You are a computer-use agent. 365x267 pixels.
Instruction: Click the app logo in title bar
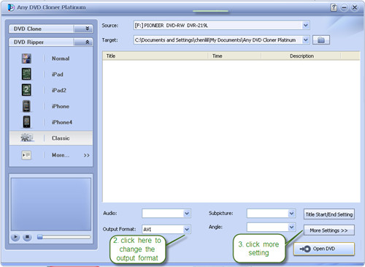tap(11, 7)
